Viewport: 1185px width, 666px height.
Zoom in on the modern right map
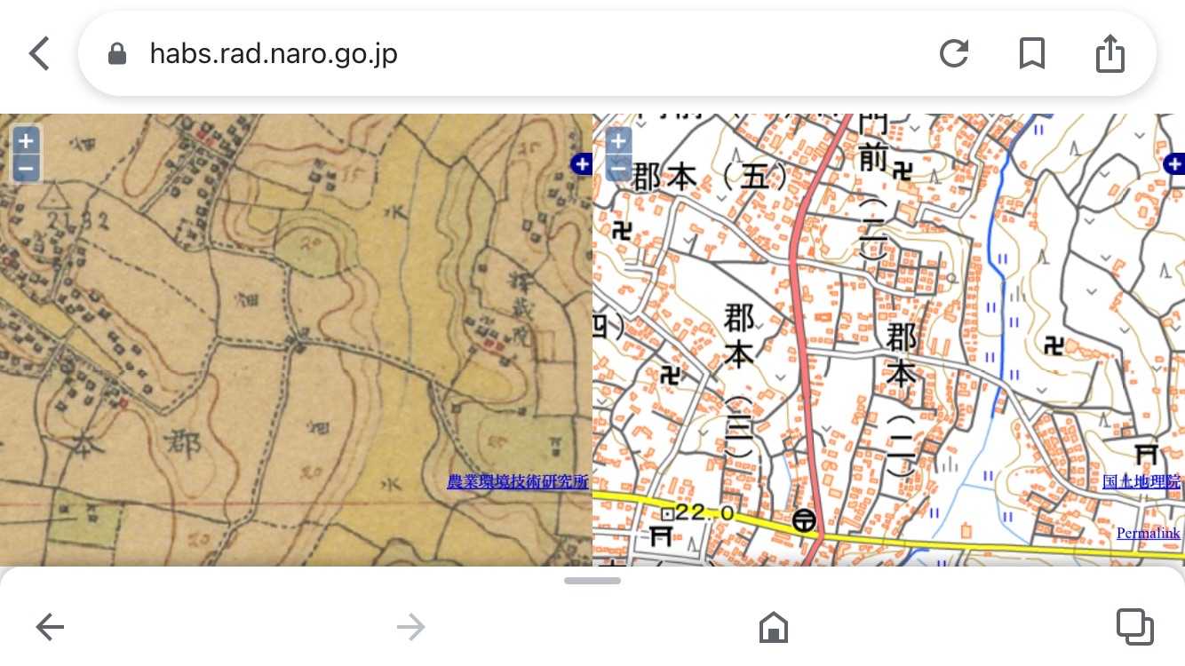[x=618, y=140]
